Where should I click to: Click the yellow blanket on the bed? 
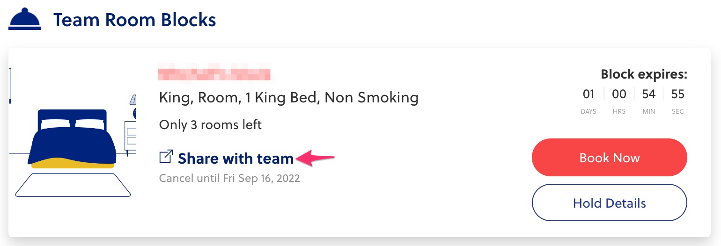73,163
